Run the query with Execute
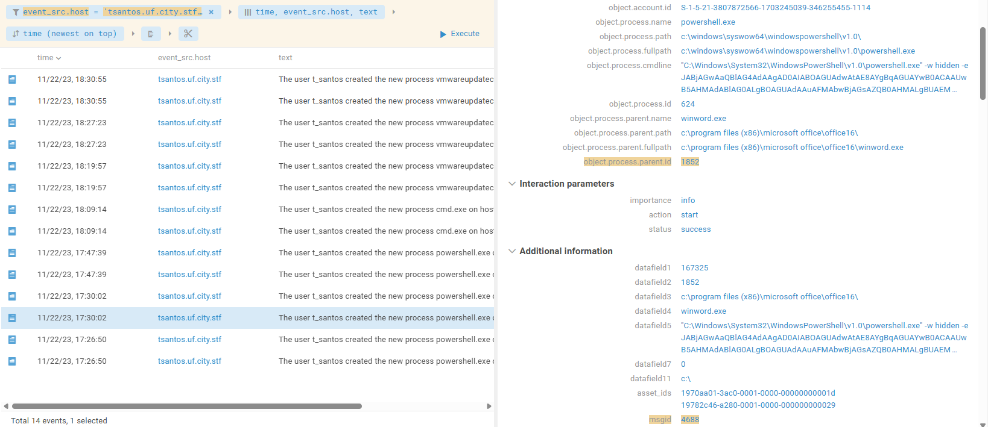This screenshot has width=988, height=427. point(460,34)
